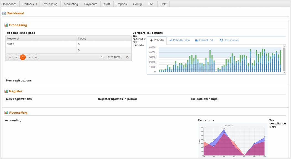The image size is (291, 159).
Task: Select the Prihodki / du tab
Action: coord(205,40)
